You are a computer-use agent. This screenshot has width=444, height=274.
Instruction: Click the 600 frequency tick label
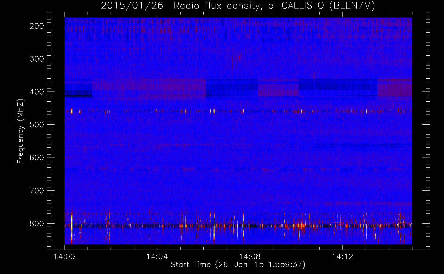click(37, 158)
